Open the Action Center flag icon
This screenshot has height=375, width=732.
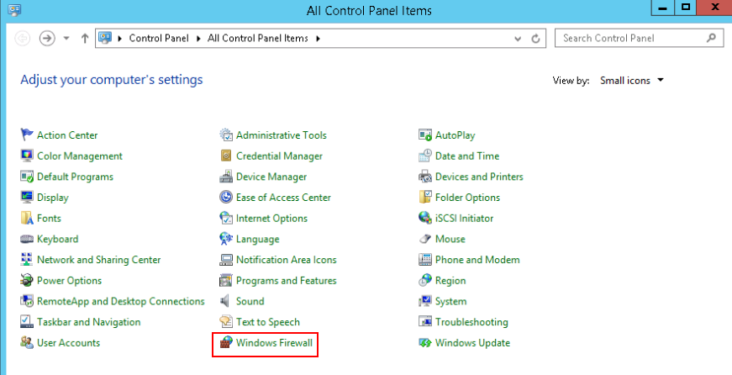pyautogui.click(x=27, y=135)
